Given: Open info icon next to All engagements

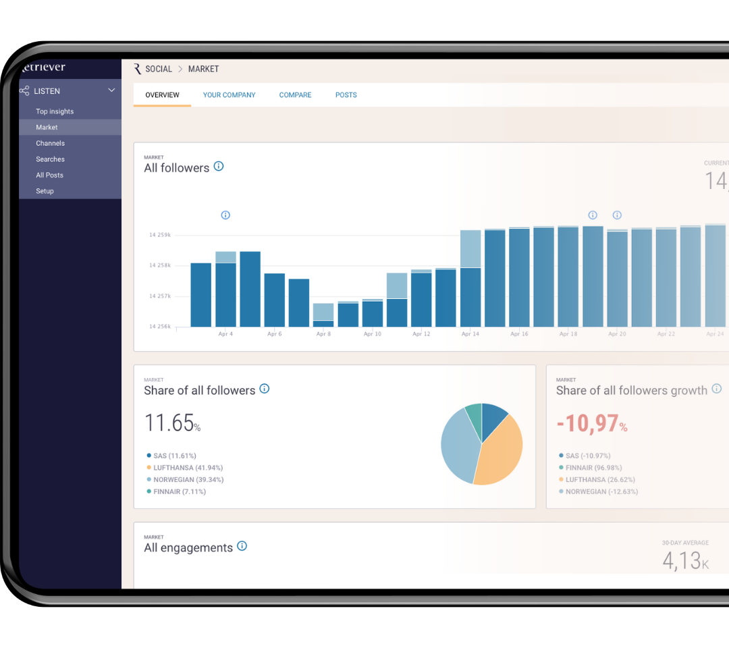Looking at the screenshot, I should [242, 545].
